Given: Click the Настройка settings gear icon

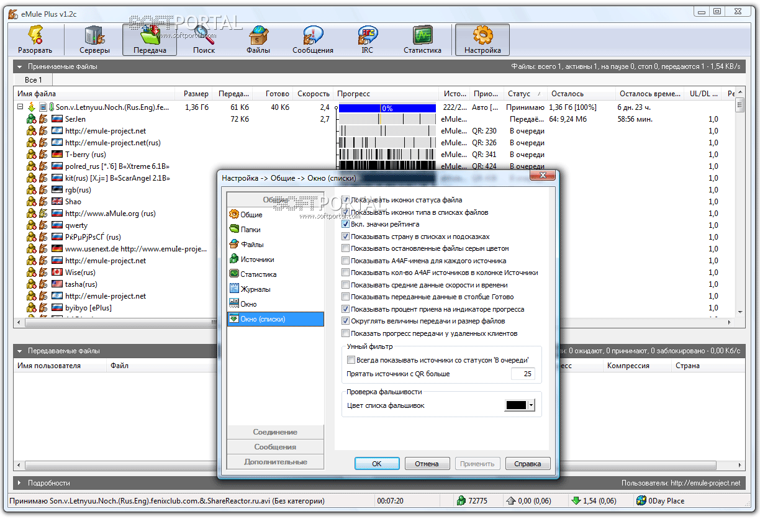Looking at the screenshot, I should point(482,35).
